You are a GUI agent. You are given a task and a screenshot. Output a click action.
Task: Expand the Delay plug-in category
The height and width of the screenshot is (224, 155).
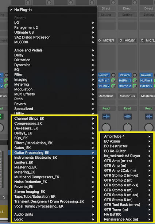(x=53, y=55)
